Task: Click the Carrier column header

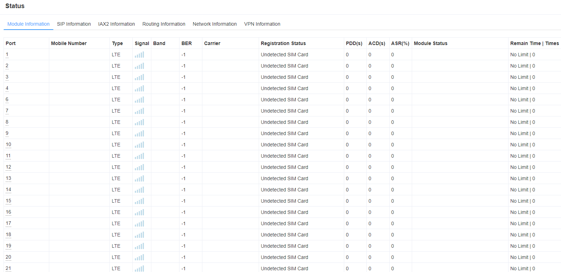Action: 212,43
